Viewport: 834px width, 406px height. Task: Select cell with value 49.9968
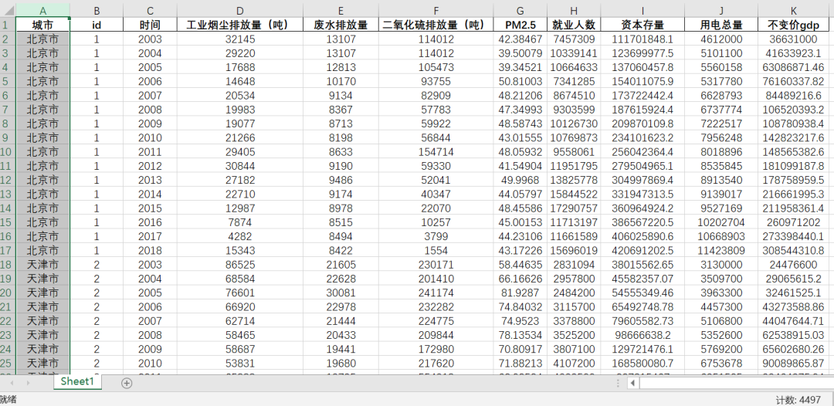pyautogui.click(x=520, y=180)
